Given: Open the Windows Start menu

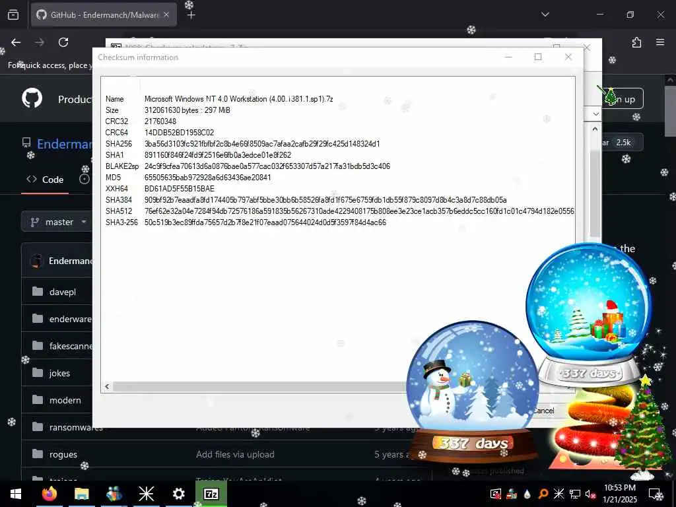Looking at the screenshot, I should (16, 494).
